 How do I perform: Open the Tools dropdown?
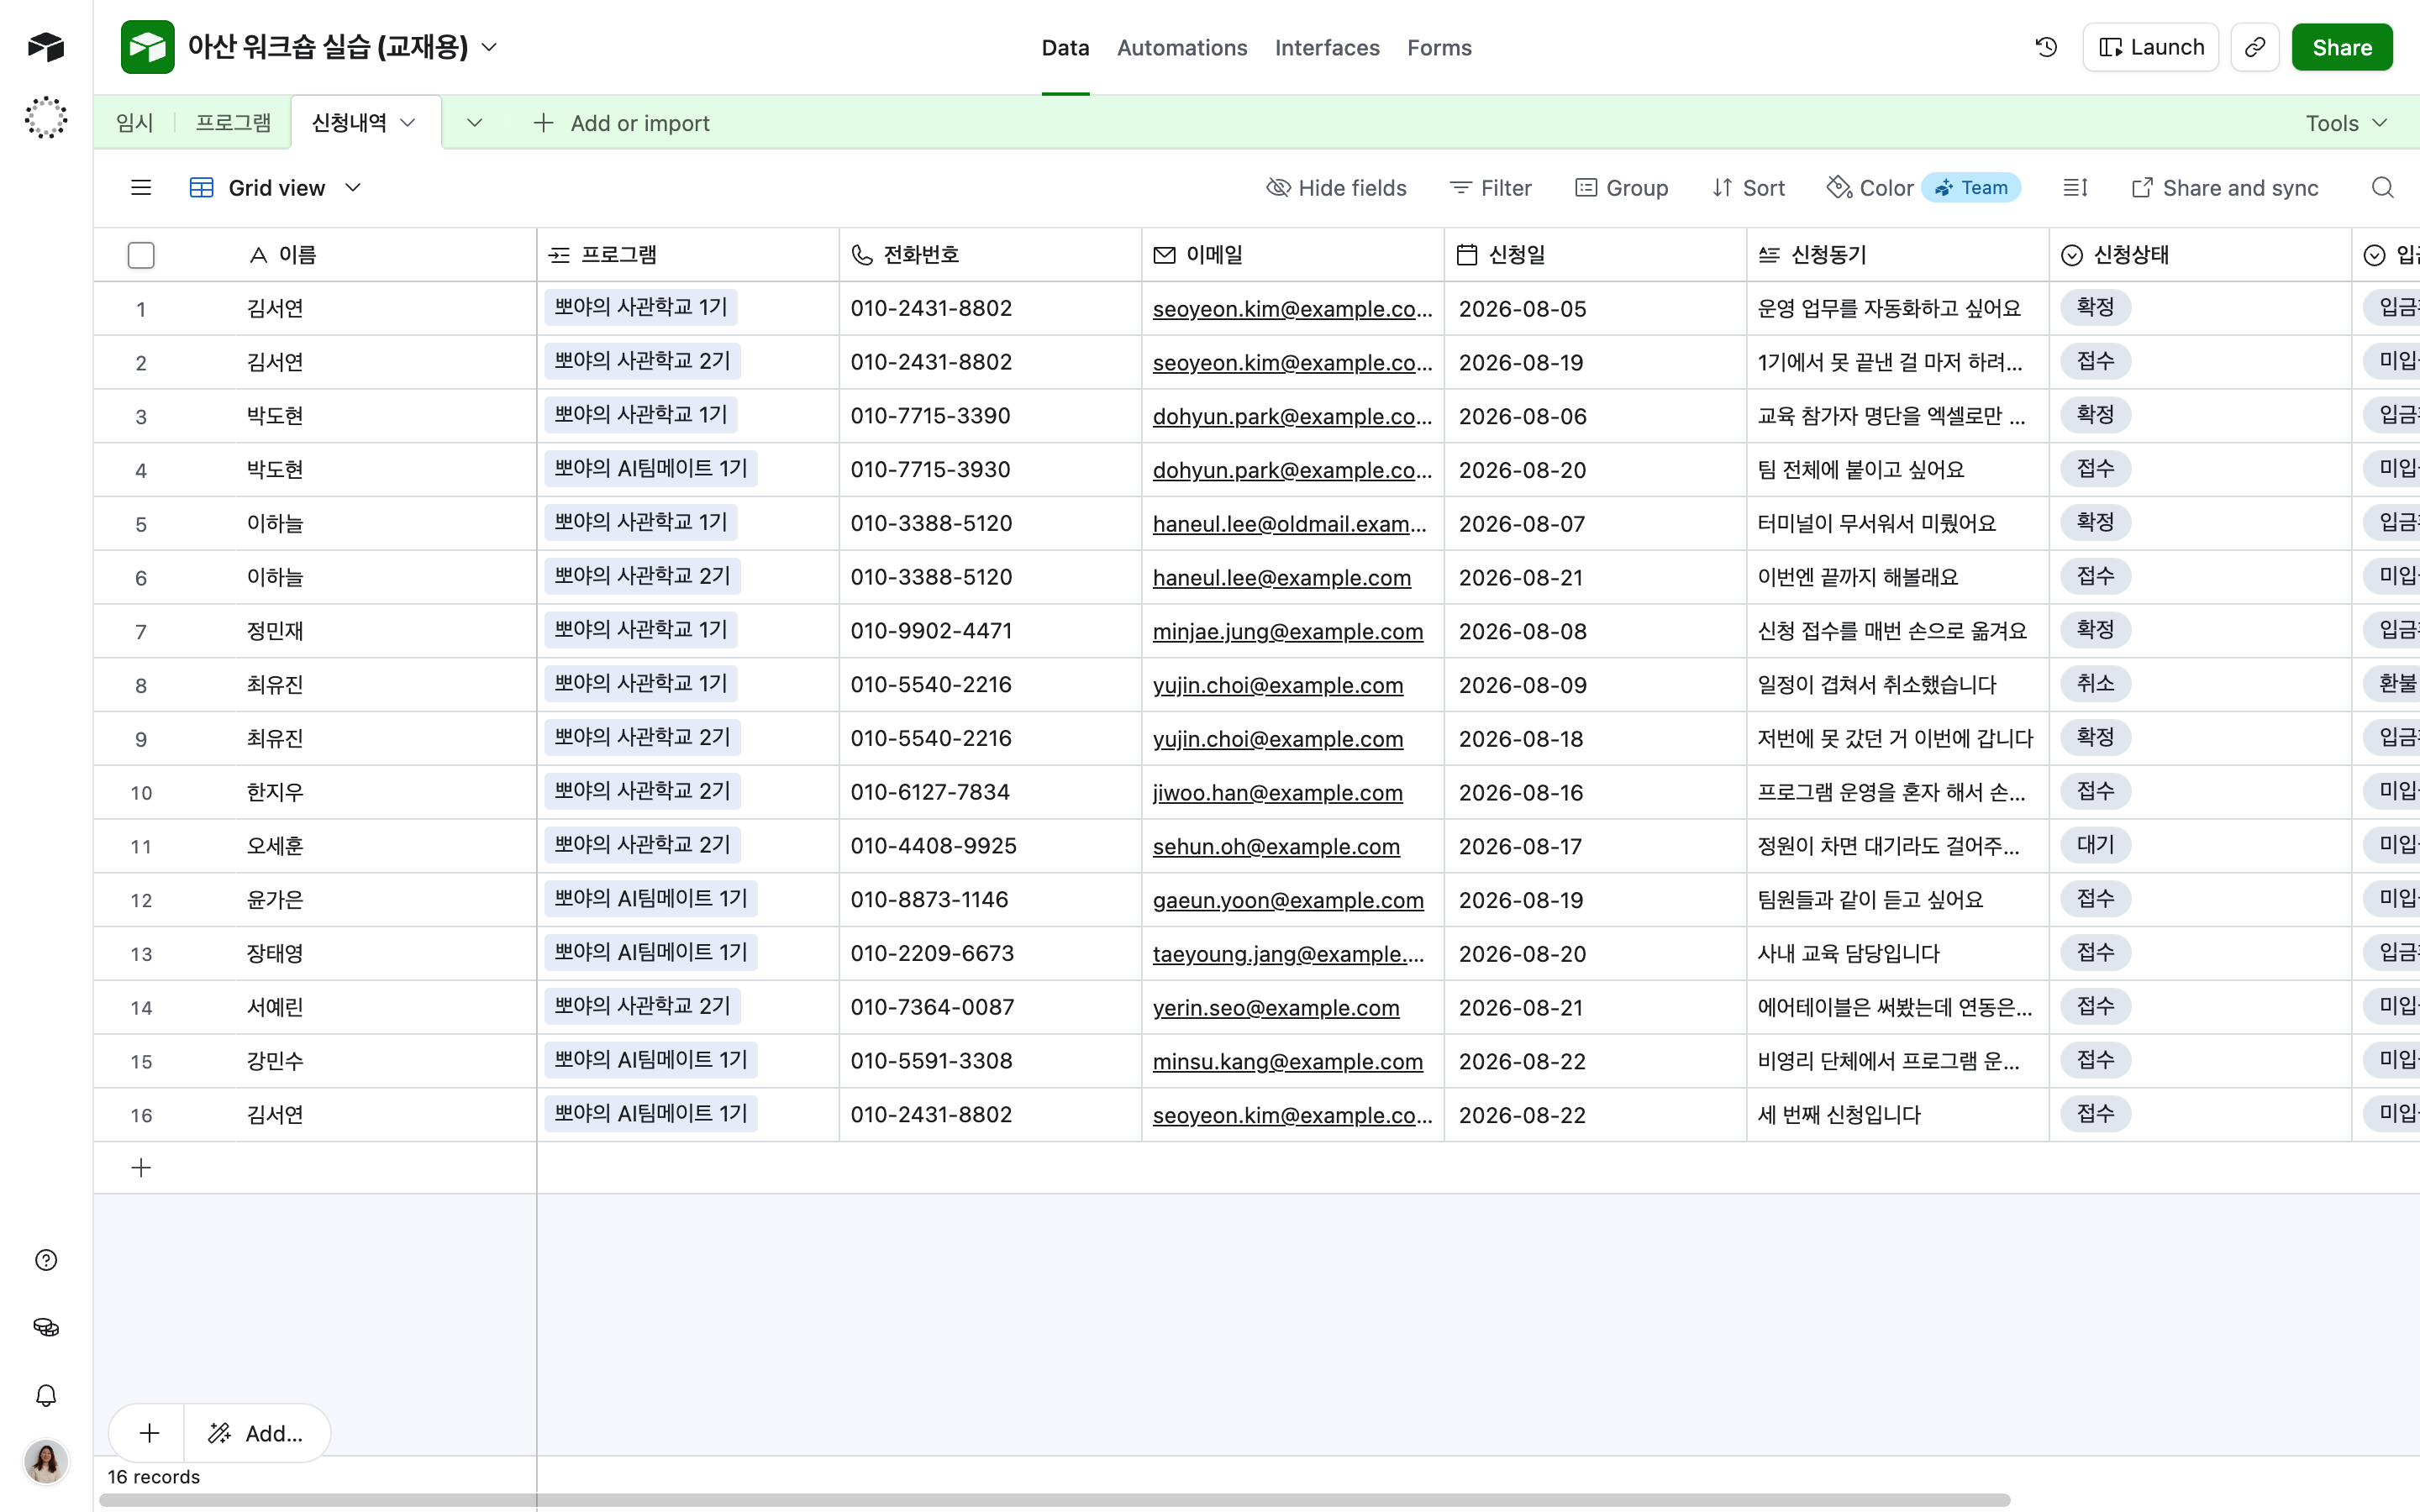2346,123
